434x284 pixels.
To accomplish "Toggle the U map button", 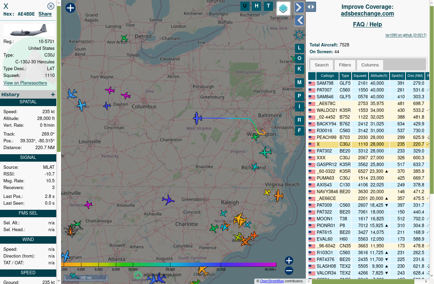I will [245, 6].
